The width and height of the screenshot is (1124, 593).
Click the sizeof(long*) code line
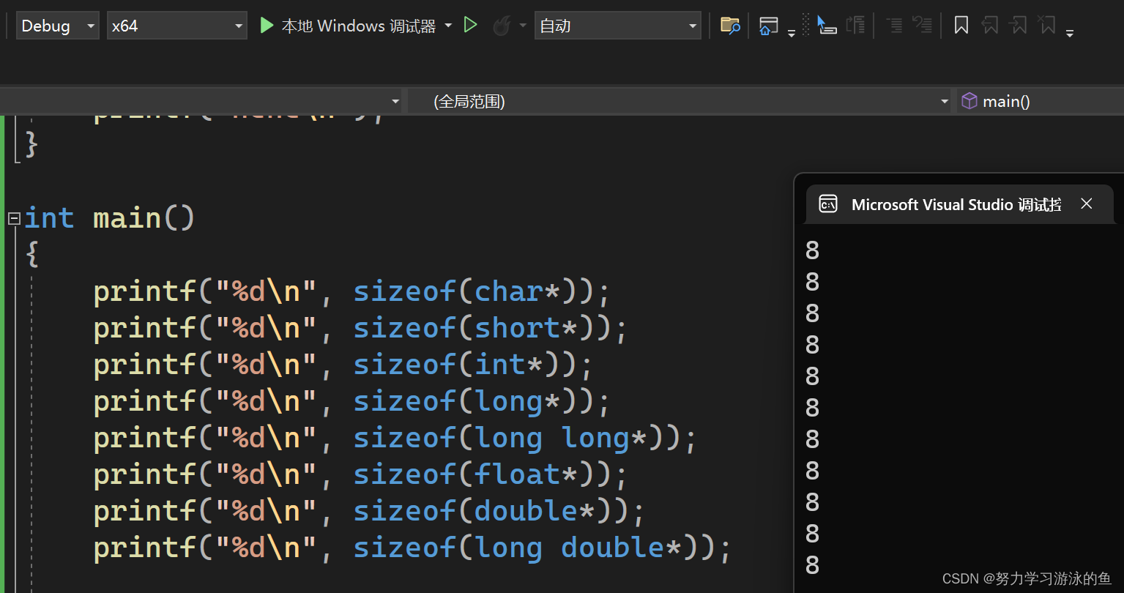(x=351, y=401)
